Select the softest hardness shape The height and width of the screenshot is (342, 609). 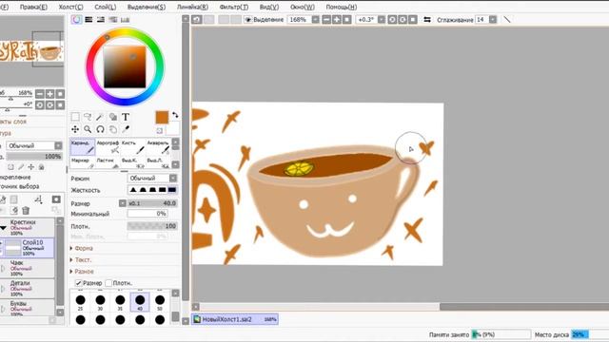[133, 190]
